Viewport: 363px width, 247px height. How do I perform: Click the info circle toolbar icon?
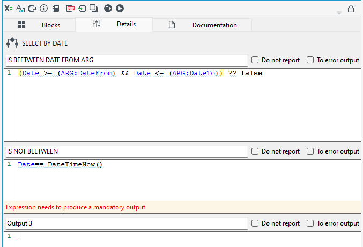pos(44,9)
